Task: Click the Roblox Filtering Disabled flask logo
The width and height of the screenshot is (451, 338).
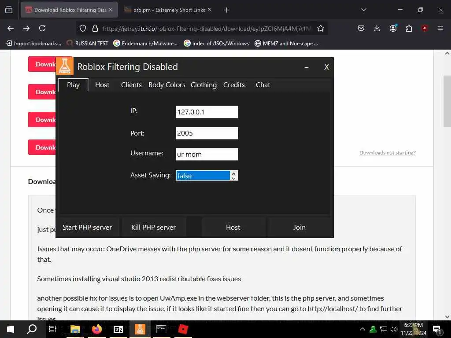Action: point(64,66)
